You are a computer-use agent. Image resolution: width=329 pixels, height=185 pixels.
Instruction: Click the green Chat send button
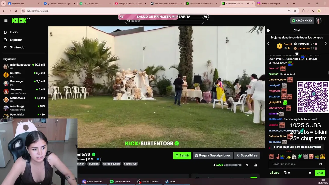(320, 173)
